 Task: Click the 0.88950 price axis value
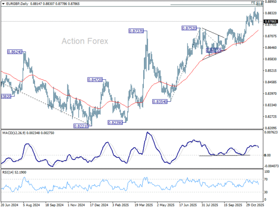270,2
